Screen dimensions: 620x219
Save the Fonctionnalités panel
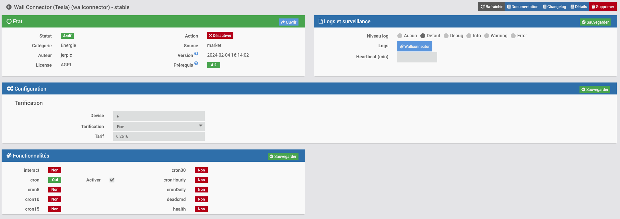click(283, 156)
